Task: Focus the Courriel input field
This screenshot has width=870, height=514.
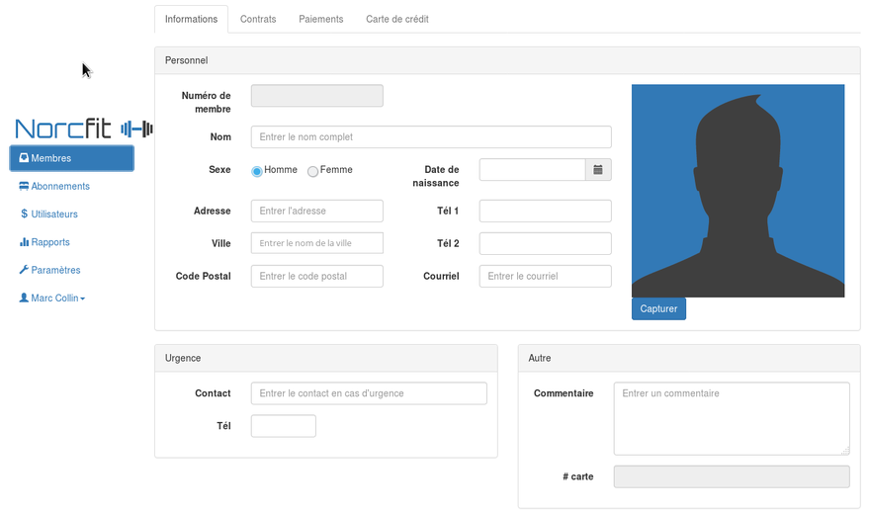Action: click(x=546, y=276)
